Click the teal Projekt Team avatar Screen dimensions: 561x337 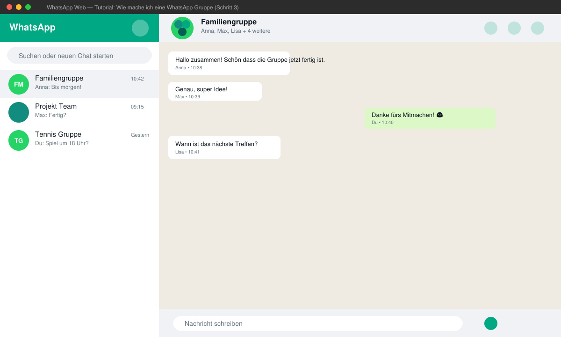coord(19,112)
